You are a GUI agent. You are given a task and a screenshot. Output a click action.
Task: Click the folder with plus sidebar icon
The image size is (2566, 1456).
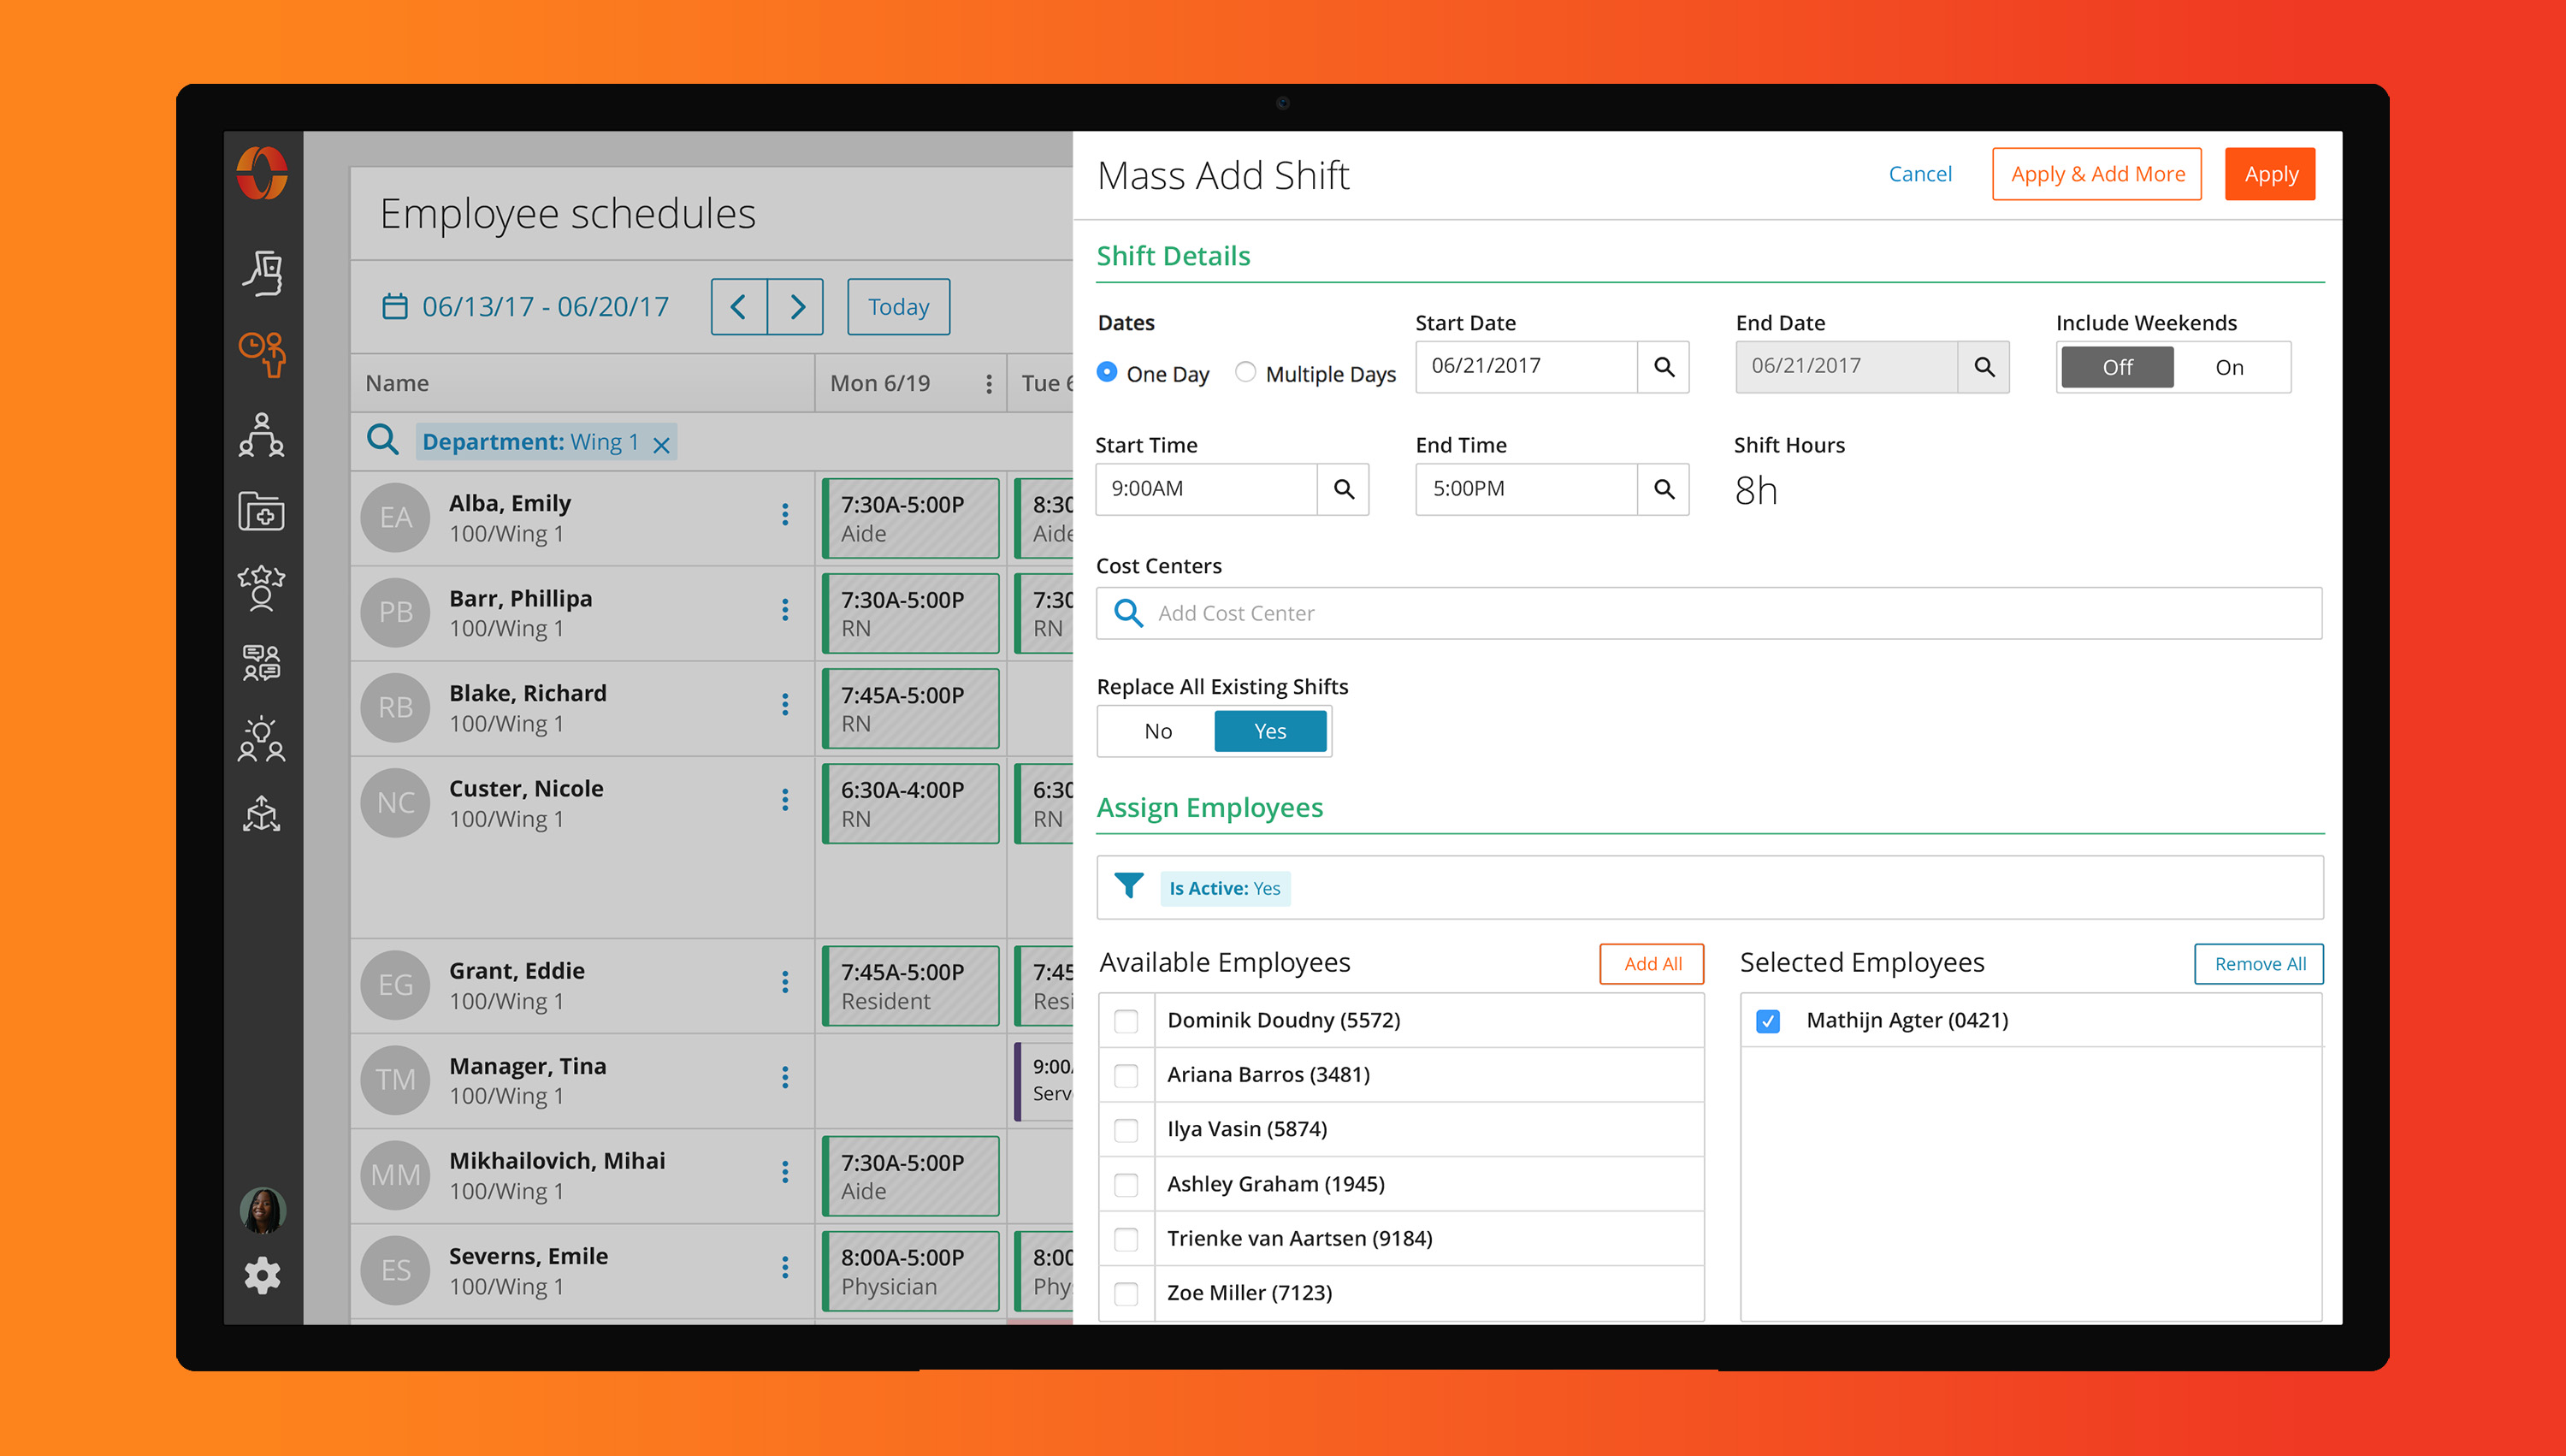262,511
